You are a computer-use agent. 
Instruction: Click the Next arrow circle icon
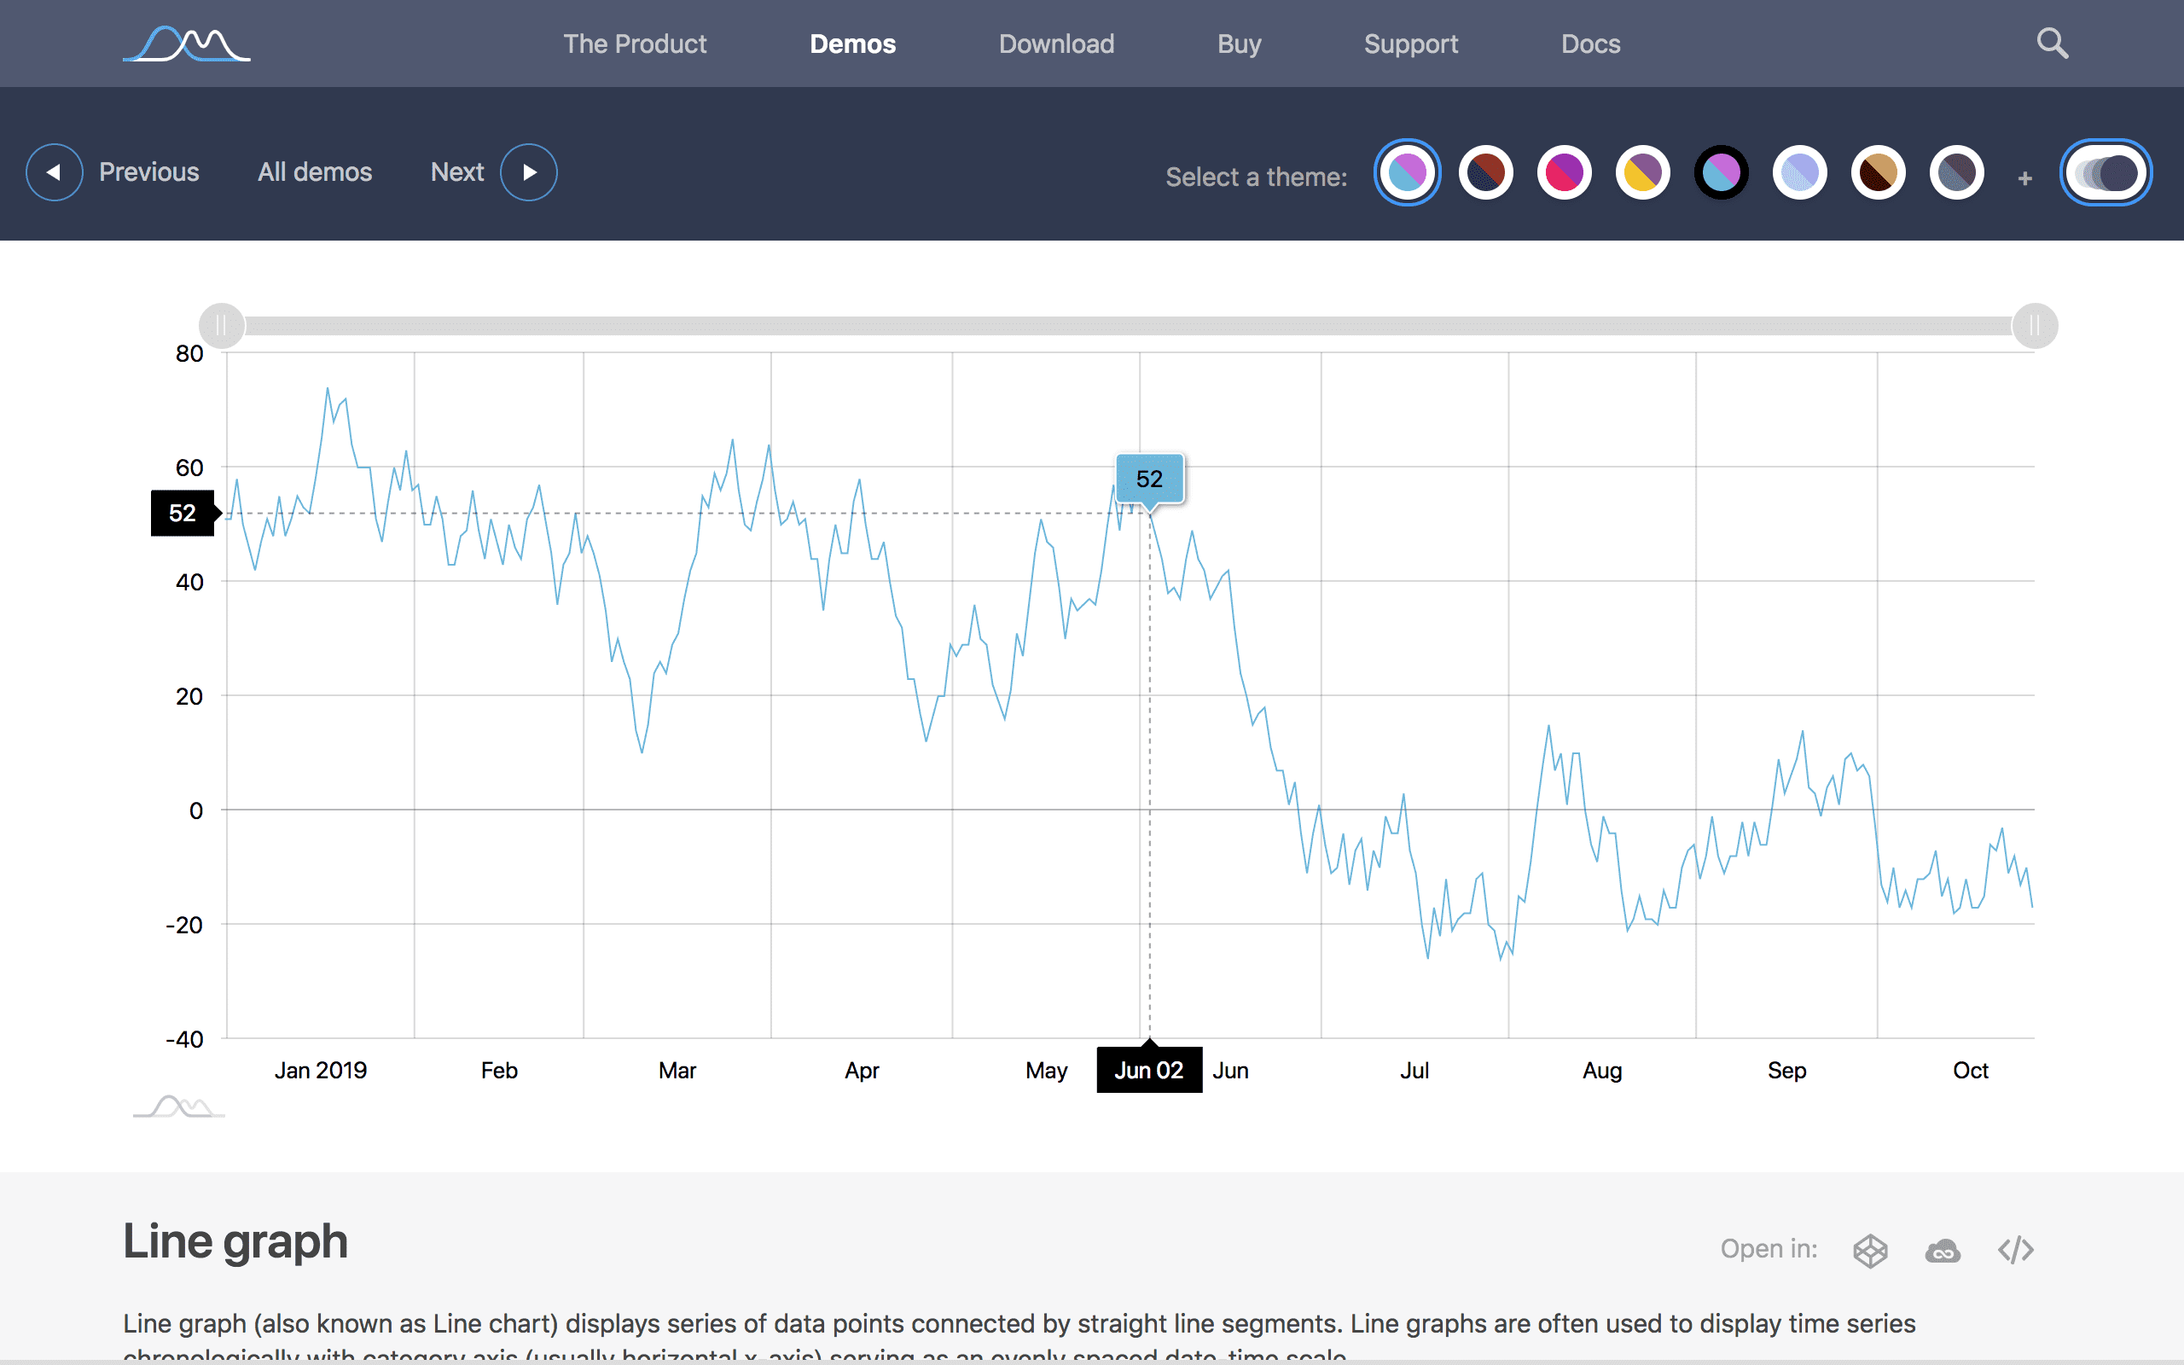click(529, 172)
